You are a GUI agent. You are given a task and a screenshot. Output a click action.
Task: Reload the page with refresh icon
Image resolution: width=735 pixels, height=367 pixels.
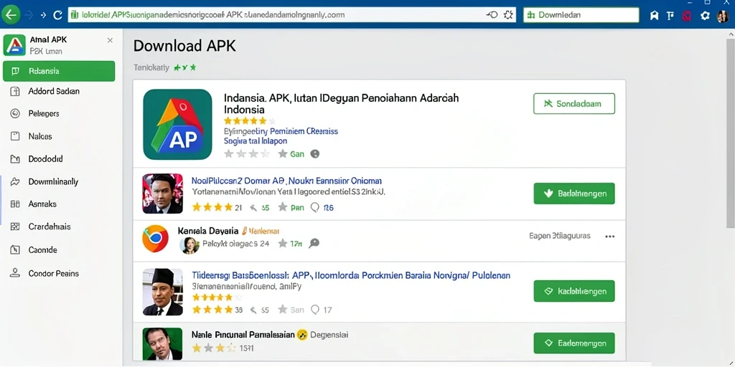click(x=57, y=15)
